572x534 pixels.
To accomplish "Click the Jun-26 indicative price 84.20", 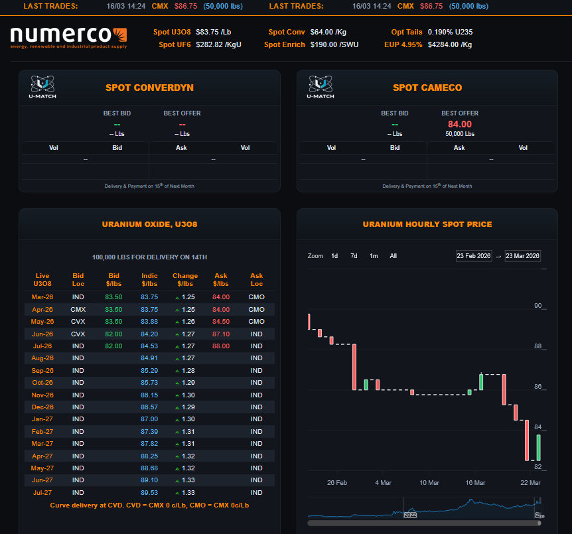I will tap(149, 334).
